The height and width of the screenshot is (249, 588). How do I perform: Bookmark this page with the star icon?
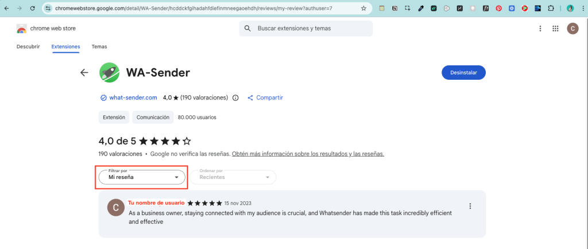[363, 9]
